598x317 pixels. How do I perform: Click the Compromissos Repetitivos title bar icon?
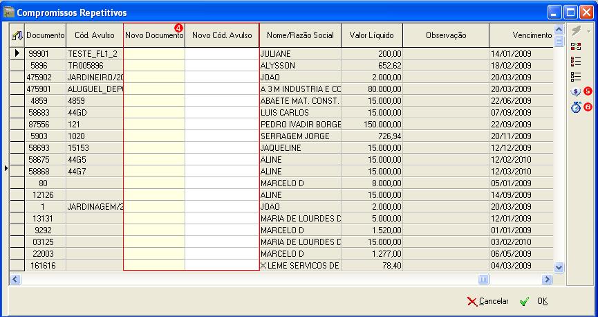(9, 12)
